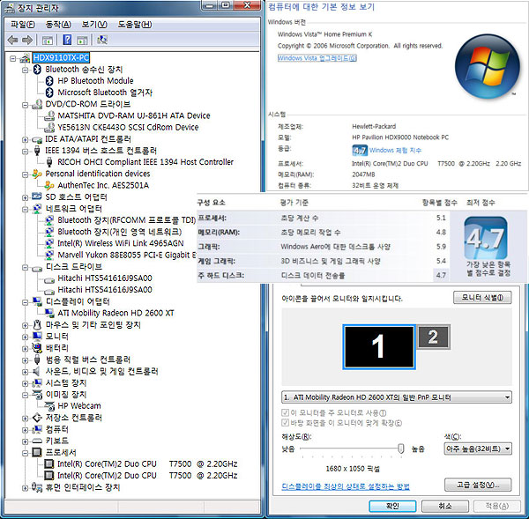The width and height of the screenshot is (529, 519).
Task: Open the 도움말(H) menu
Action: pos(135,25)
